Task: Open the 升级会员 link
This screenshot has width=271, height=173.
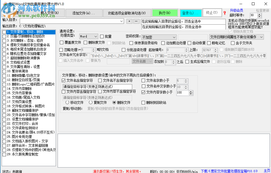Action: pos(236,10)
